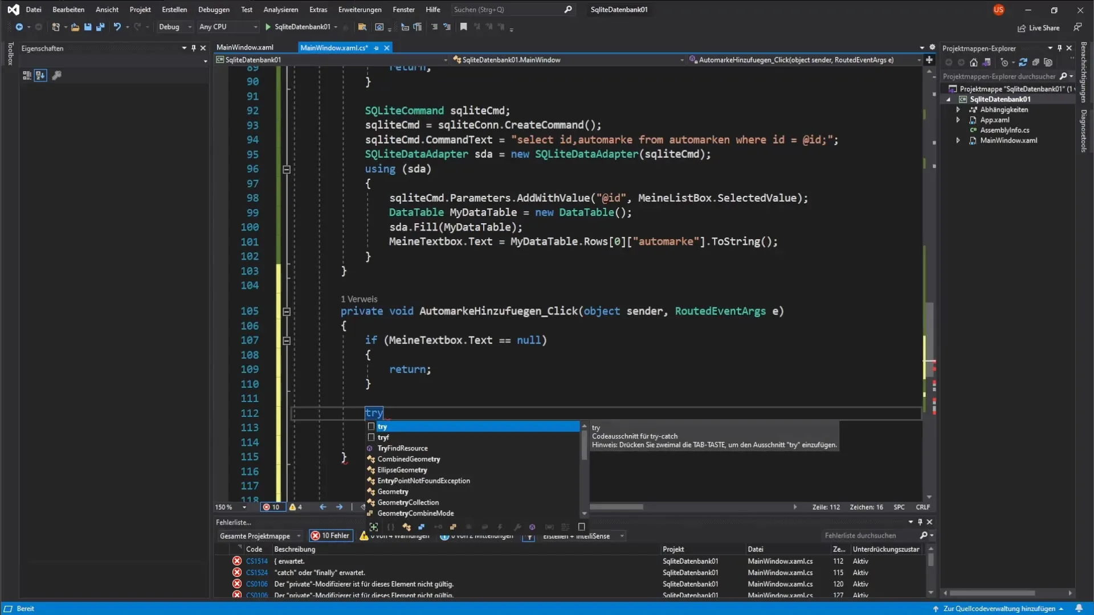Open the Datei menu

click(34, 10)
